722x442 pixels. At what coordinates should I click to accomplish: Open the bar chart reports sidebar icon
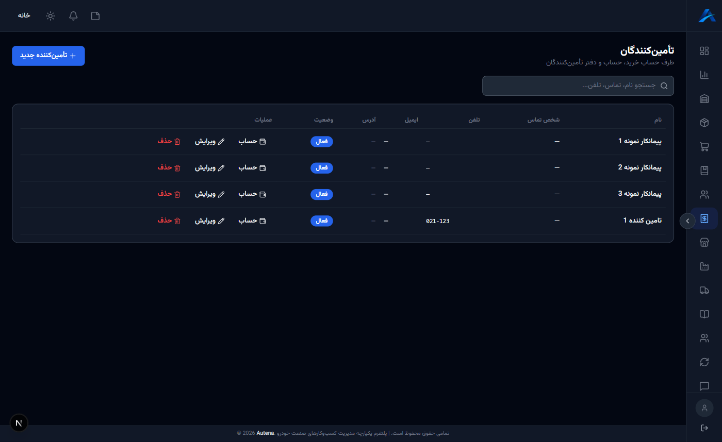coord(704,75)
